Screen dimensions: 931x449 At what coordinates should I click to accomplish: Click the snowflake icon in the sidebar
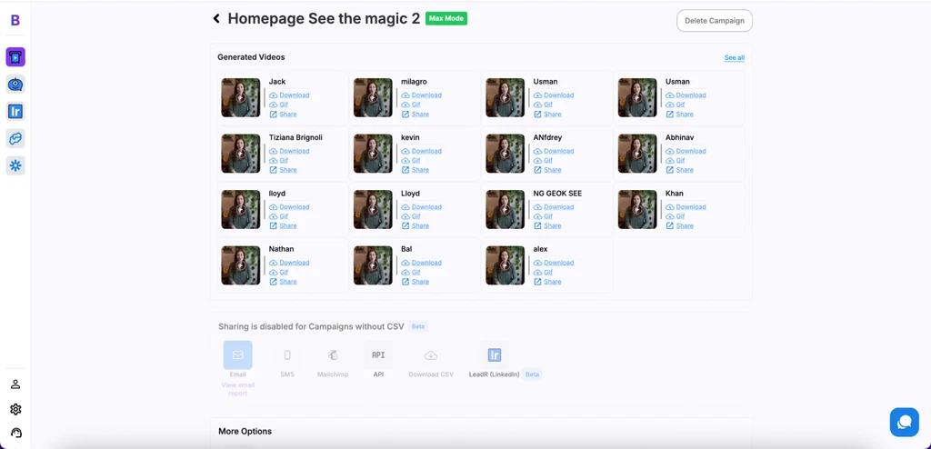click(x=15, y=165)
